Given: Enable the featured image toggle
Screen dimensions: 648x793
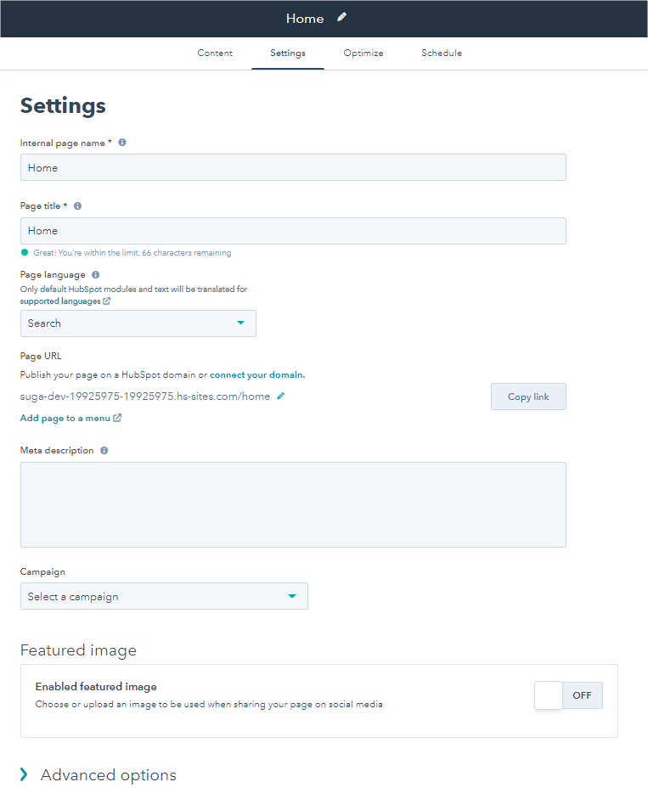Looking at the screenshot, I should click(x=568, y=695).
